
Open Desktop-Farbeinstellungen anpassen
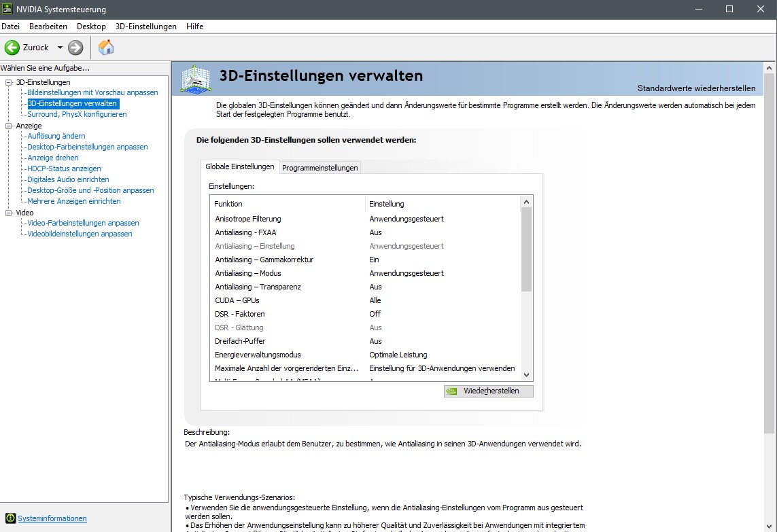tap(87, 147)
